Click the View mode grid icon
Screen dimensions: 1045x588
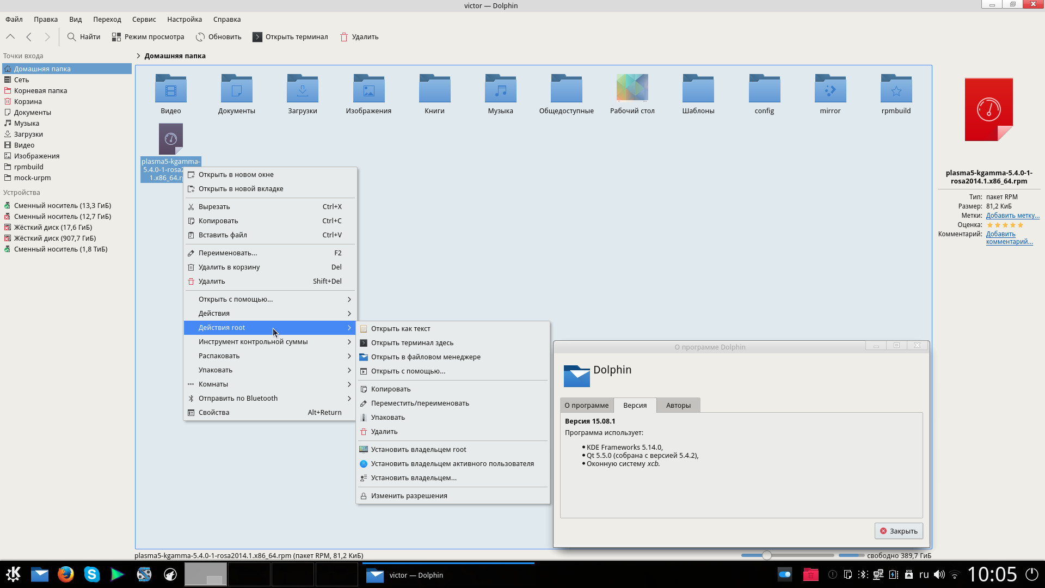pos(116,37)
